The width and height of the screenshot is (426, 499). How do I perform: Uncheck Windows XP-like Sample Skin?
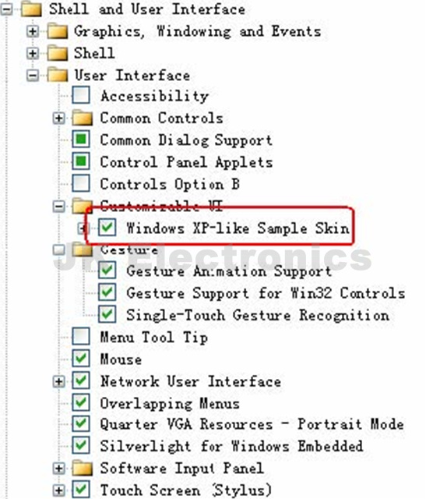click(107, 227)
